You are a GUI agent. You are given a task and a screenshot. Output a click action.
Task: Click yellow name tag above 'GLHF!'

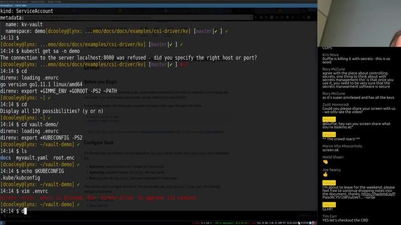(329, 204)
